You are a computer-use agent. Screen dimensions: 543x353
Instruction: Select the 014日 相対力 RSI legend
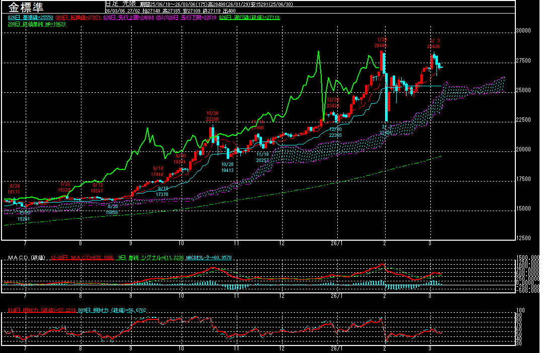pos(39,310)
